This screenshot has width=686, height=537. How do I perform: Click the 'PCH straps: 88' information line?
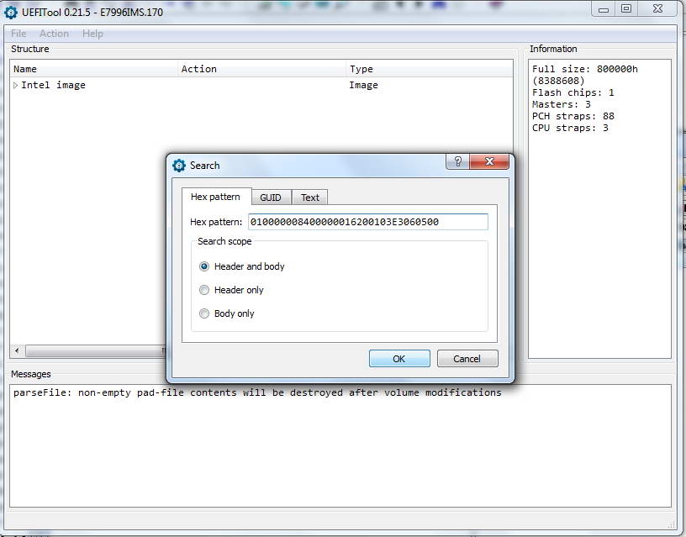(x=573, y=116)
